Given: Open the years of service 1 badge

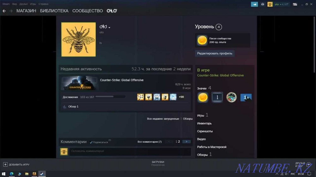Looking at the screenshot, I should [217, 97].
